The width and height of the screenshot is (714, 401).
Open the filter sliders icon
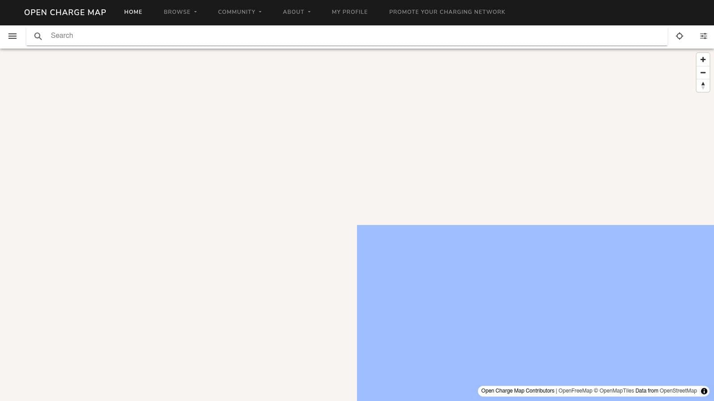click(x=703, y=36)
